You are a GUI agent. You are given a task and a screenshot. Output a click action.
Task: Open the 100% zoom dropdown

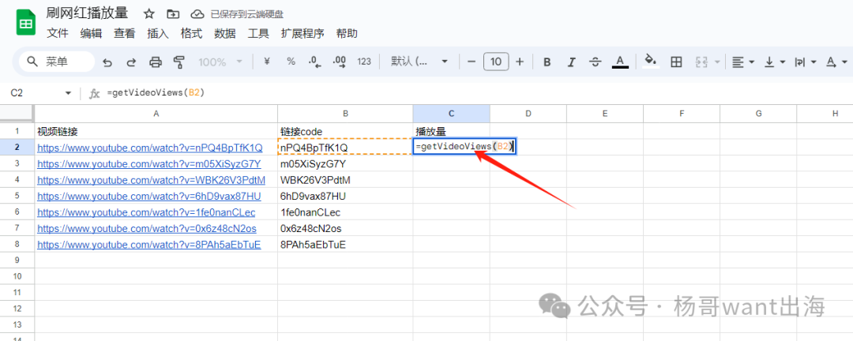coord(220,62)
